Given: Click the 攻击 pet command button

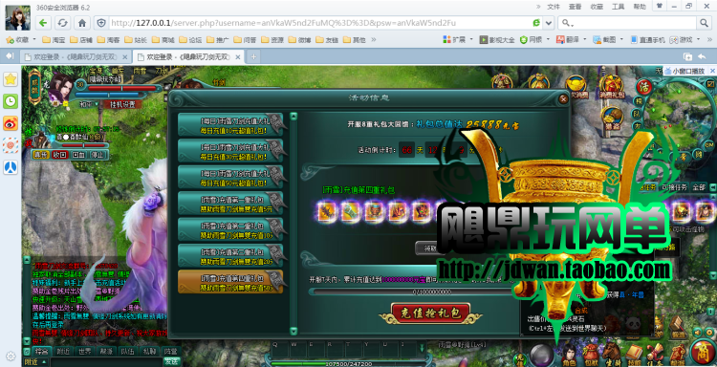Looking at the screenshot, I should (60, 155).
